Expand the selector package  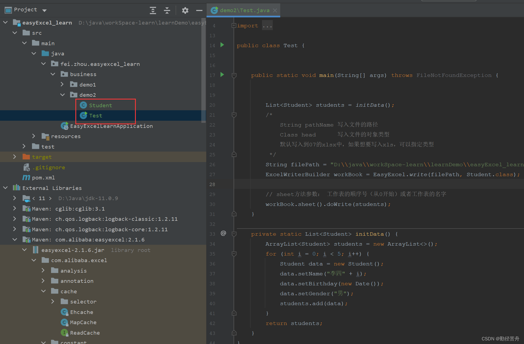pyautogui.click(x=53, y=301)
